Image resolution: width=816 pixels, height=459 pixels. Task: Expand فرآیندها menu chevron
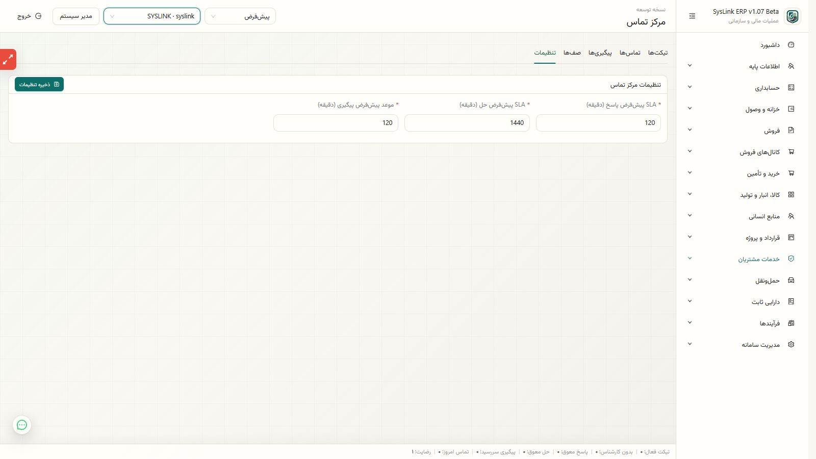690,323
